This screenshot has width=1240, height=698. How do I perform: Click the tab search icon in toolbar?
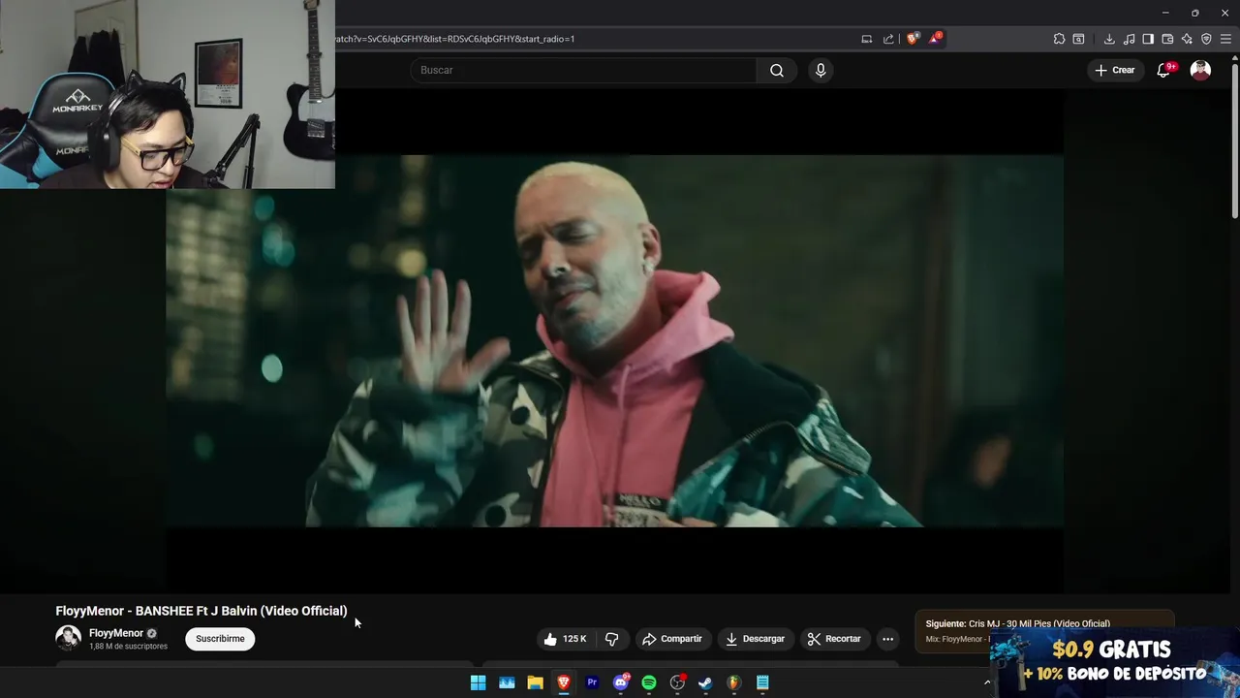[x=1078, y=39]
